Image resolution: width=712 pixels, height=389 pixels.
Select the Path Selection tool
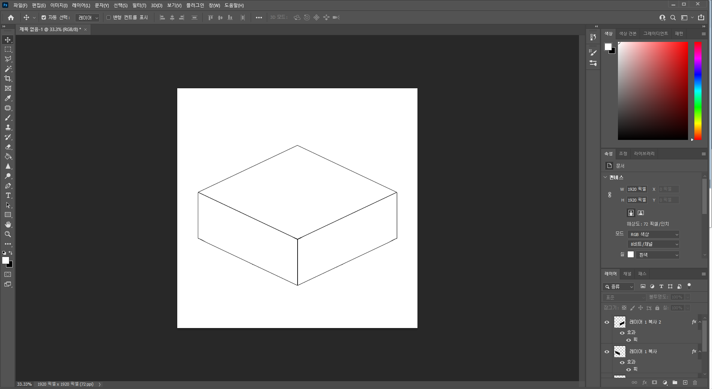click(x=8, y=205)
